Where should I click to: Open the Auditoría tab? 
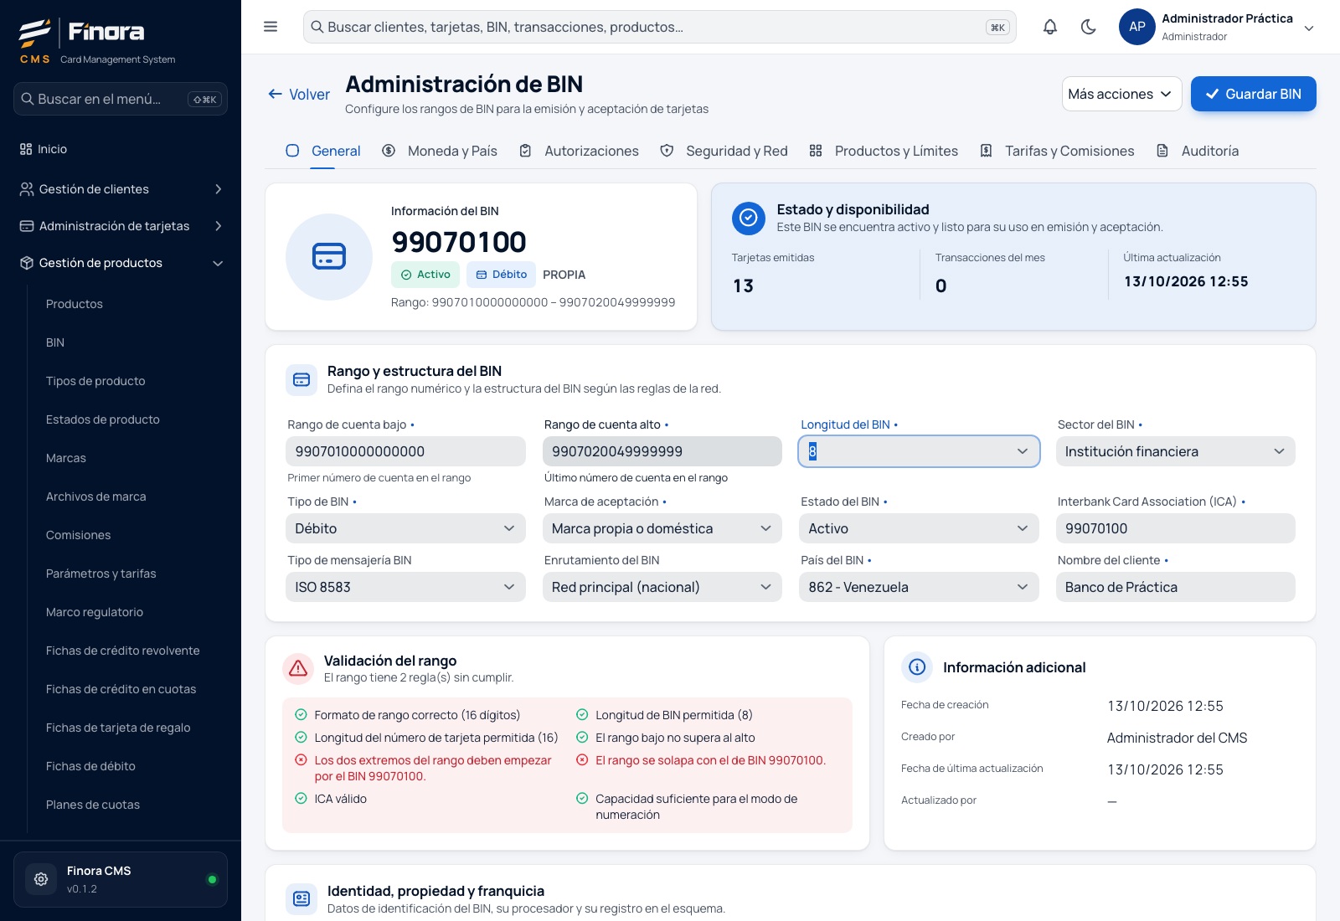point(1198,151)
